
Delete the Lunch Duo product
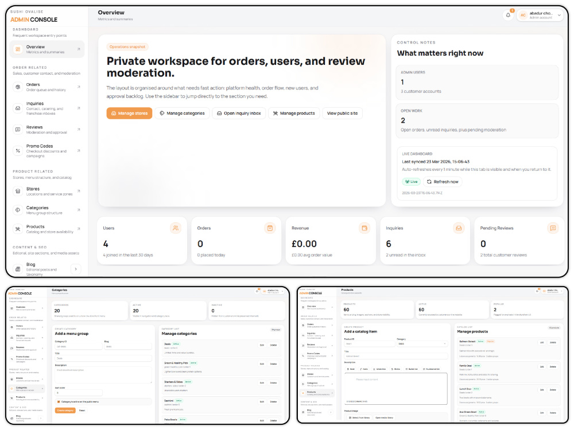point(553,390)
